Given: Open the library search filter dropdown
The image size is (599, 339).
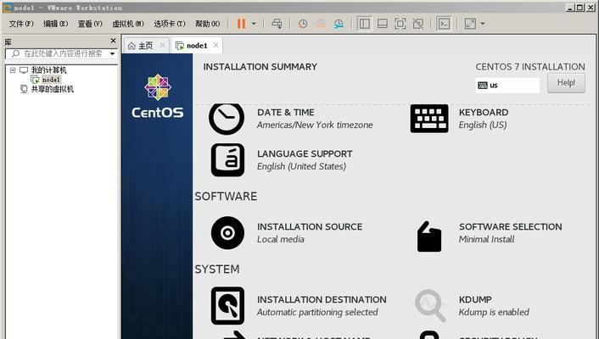Looking at the screenshot, I should click(x=112, y=54).
